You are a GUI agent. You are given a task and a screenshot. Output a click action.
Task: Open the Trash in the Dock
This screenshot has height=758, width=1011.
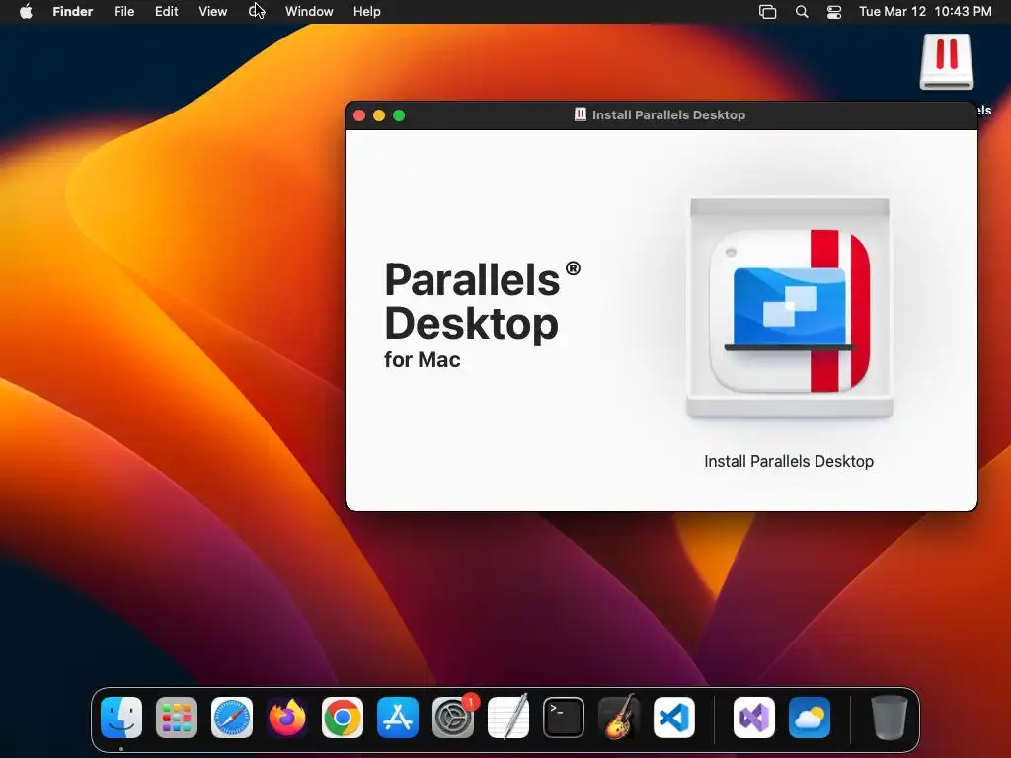(890, 718)
